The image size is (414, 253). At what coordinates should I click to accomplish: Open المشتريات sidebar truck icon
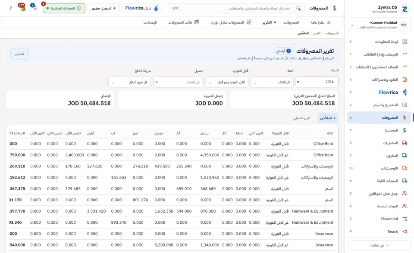point(405,143)
